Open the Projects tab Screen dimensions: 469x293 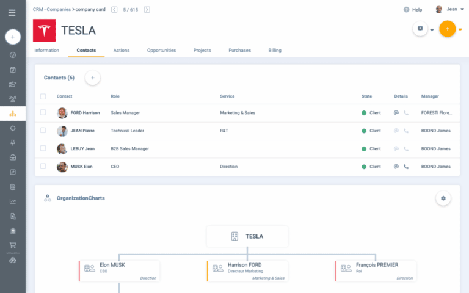(202, 50)
